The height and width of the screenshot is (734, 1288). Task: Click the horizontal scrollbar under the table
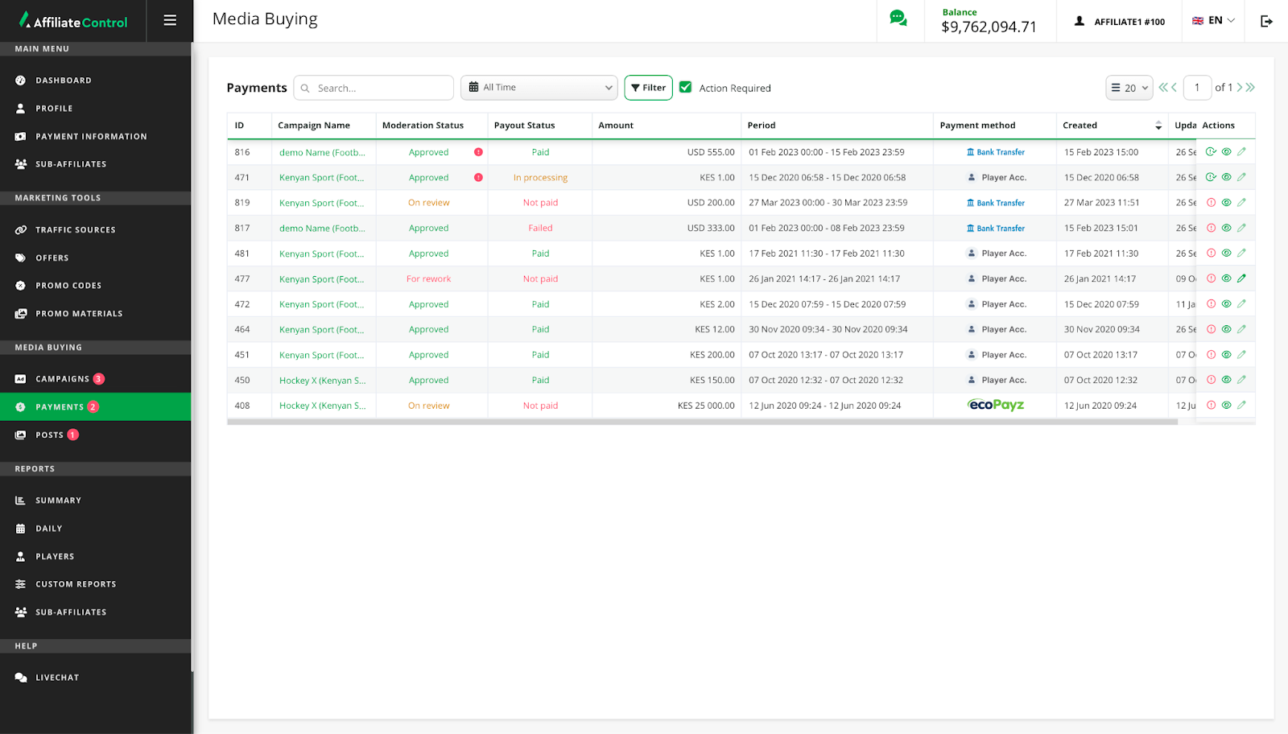point(702,422)
